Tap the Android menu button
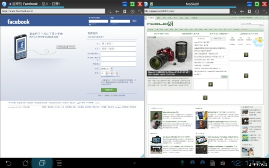 click(59, 163)
